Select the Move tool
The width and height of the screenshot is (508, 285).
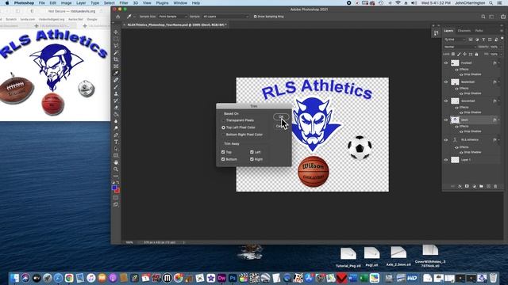(116, 32)
